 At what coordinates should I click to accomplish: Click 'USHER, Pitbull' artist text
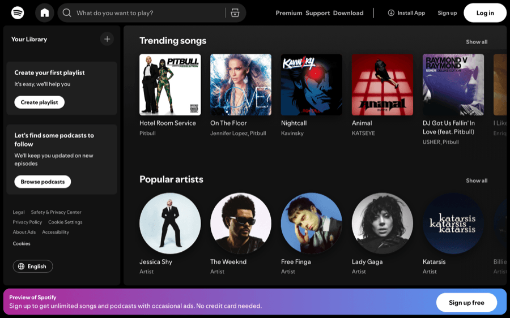441,142
